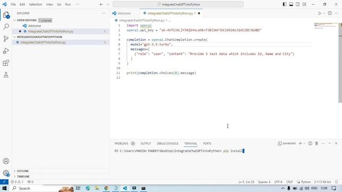Change line ending via CRLF
This screenshot has width=342, height=192.
(290, 182)
